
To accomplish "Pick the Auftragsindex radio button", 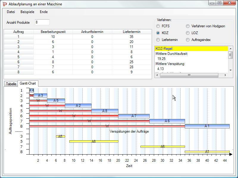I will [x=188, y=40].
